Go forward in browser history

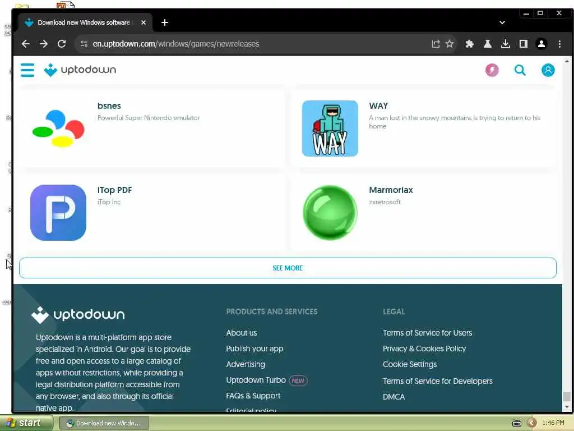(x=44, y=44)
